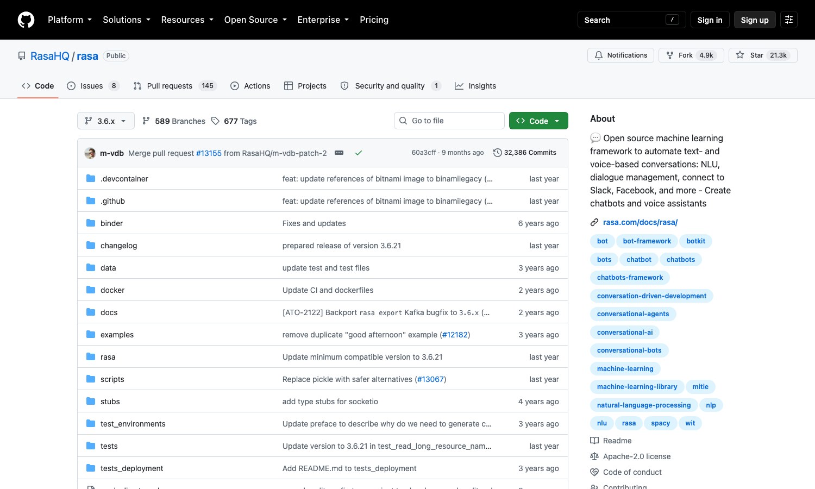
Task: Click the book icon next to Readme
Action: pyautogui.click(x=594, y=441)
